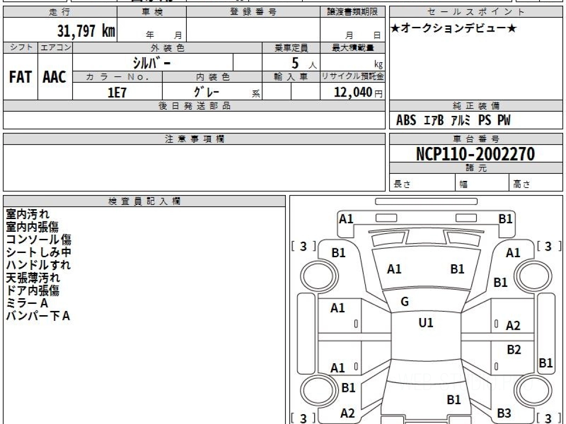Image resolution: width=566 pixels, height=424 pixels.
Task: Click the シルバー exterior color value
Action: click(151, 62)
